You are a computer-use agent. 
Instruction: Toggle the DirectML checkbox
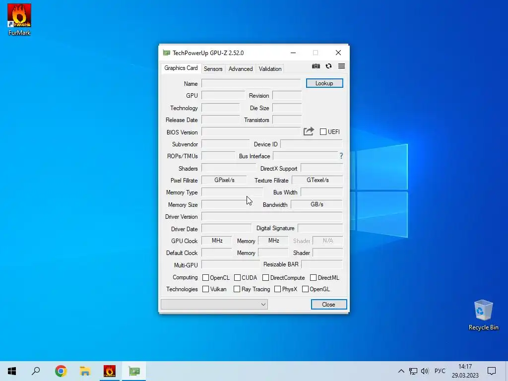pyautogui.click(x=314, y=278)
